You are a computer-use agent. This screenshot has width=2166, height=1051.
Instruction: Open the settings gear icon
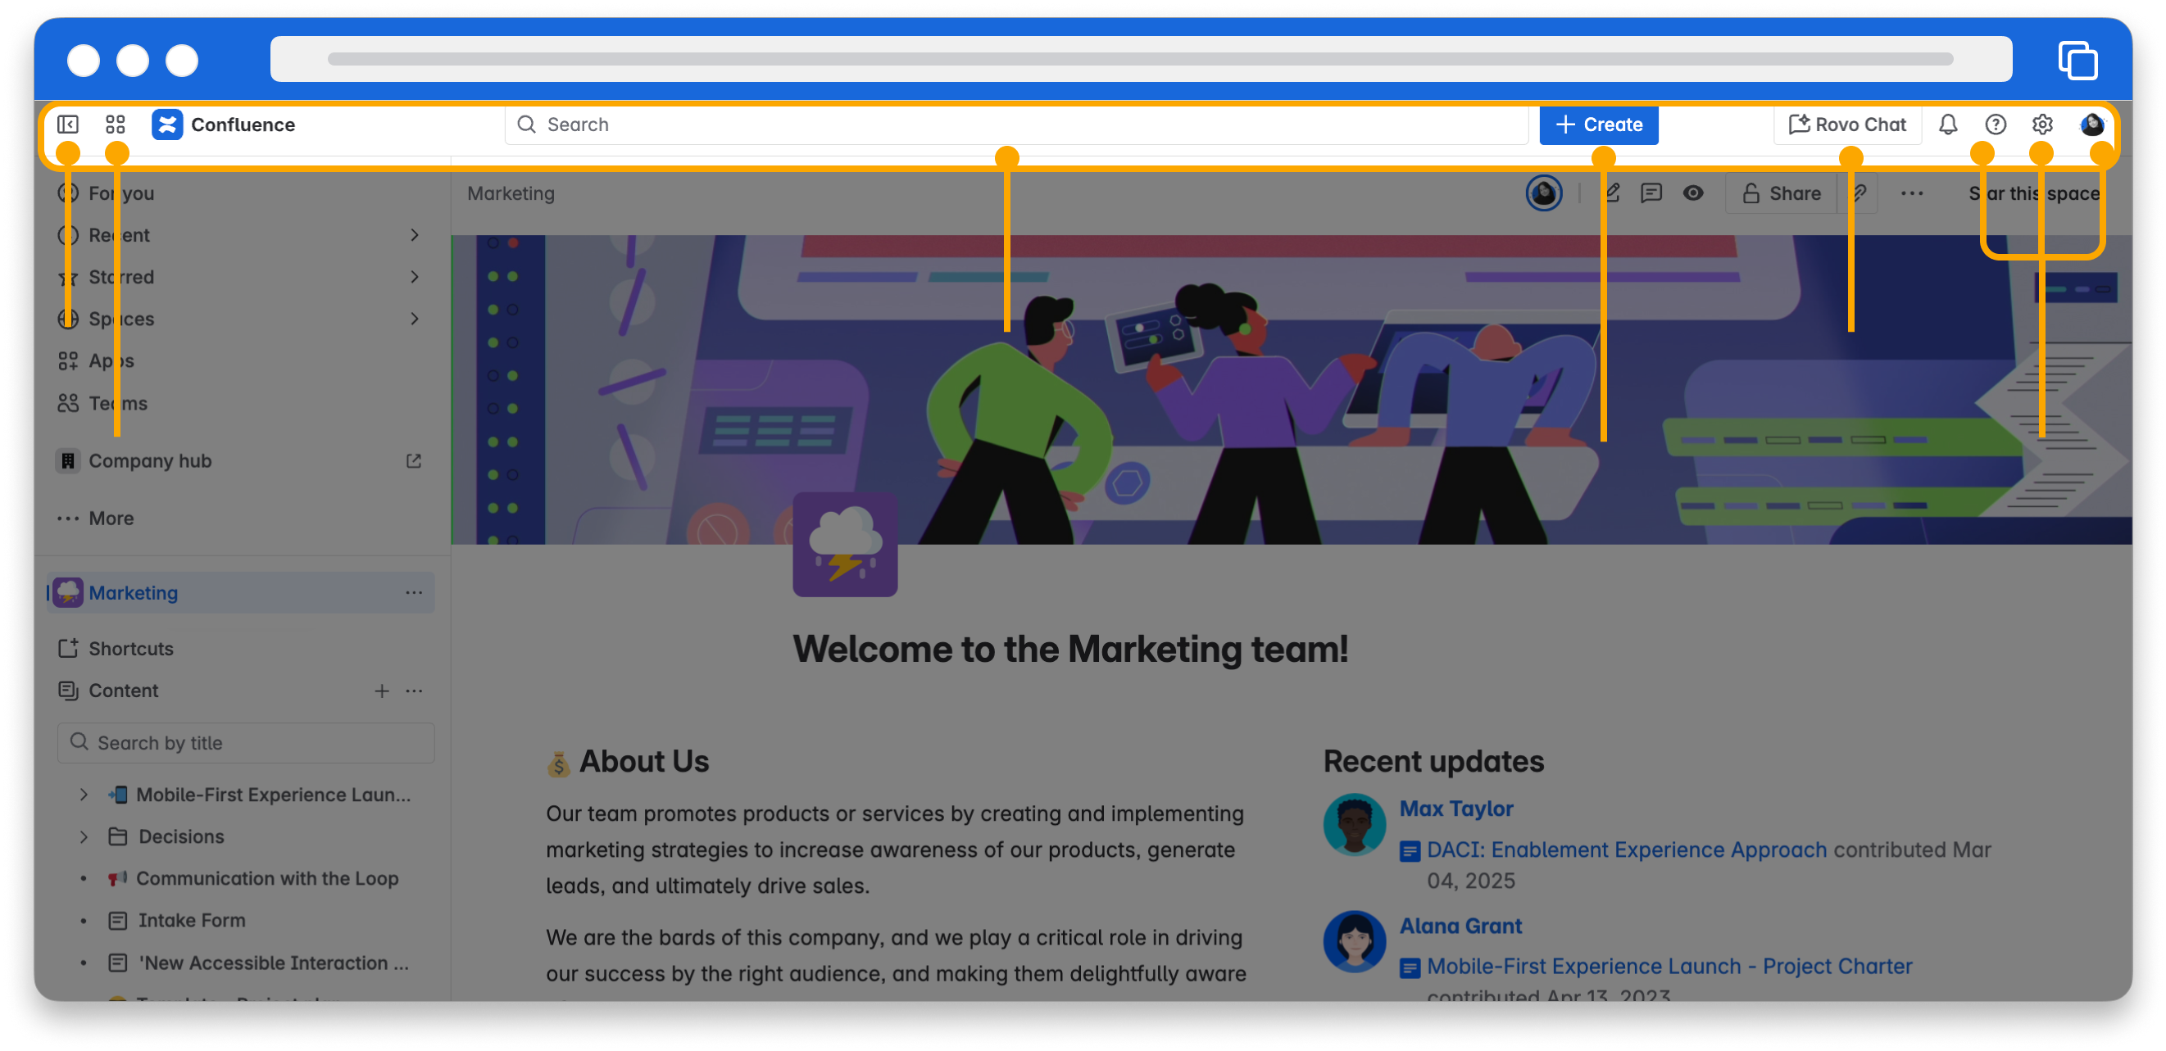pos(2041,125)
